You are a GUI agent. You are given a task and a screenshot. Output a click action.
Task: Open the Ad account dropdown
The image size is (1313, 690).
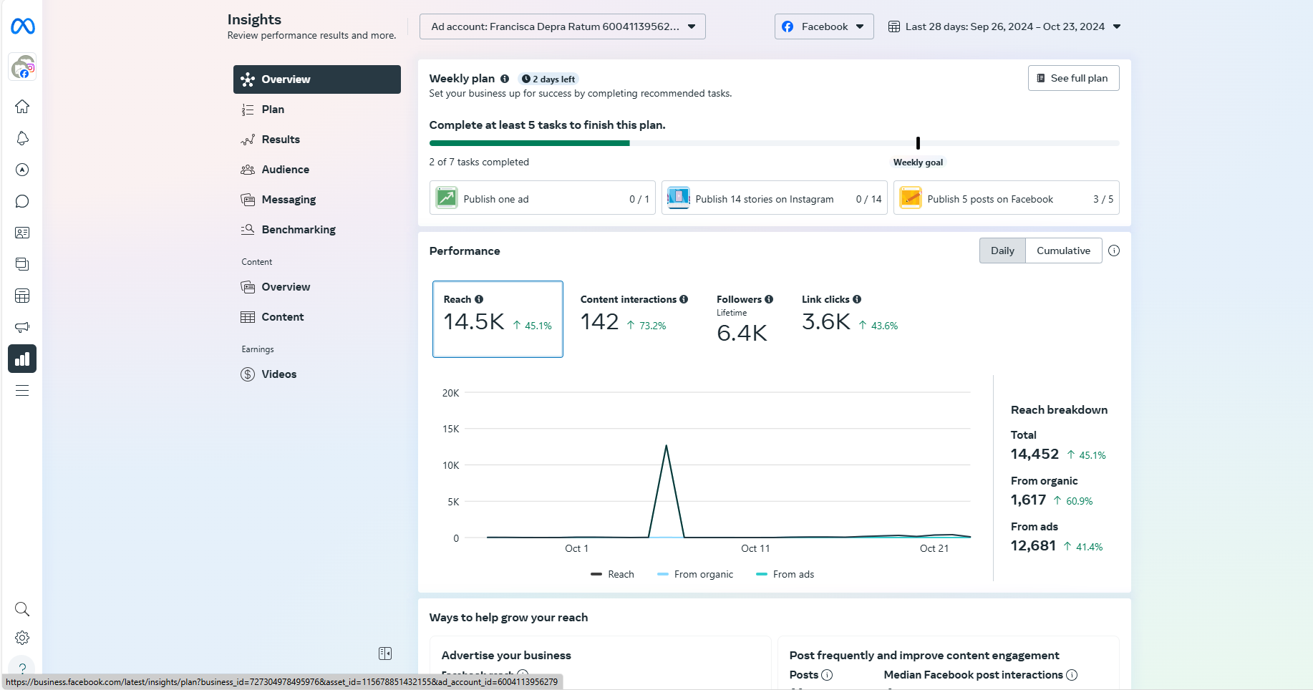[563, 26]
